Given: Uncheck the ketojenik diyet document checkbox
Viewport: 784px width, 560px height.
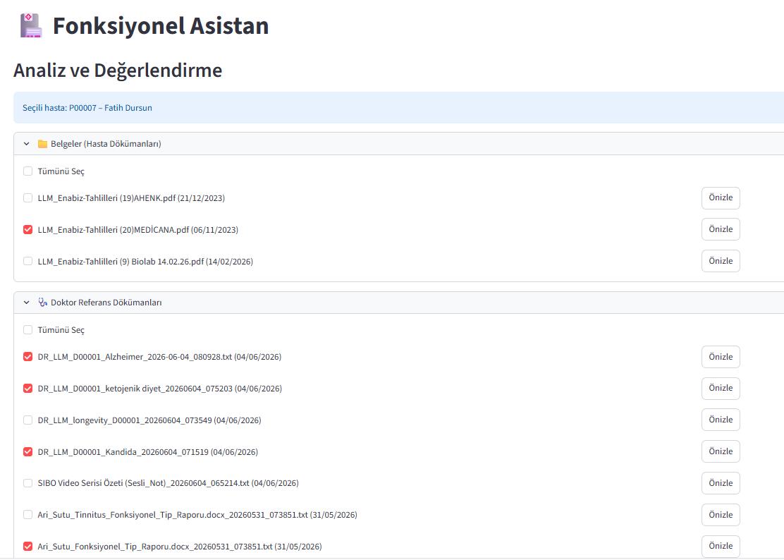Looking at the screenshot, I should pyautogui.click(x=28, y=389).
